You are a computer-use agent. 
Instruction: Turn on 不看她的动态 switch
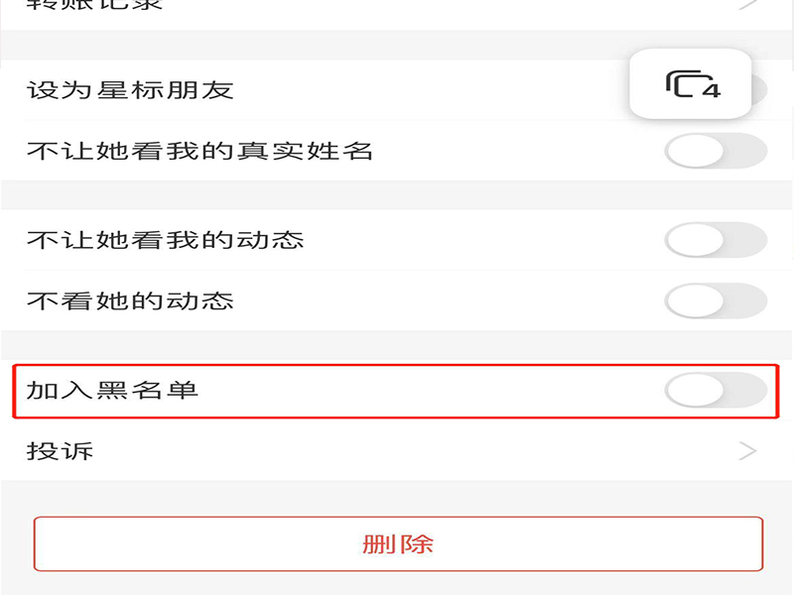tap(715, 299)
